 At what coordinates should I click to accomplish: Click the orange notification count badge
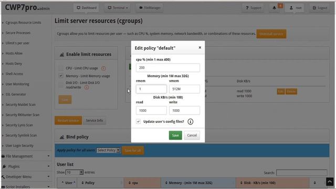[280, 6]
